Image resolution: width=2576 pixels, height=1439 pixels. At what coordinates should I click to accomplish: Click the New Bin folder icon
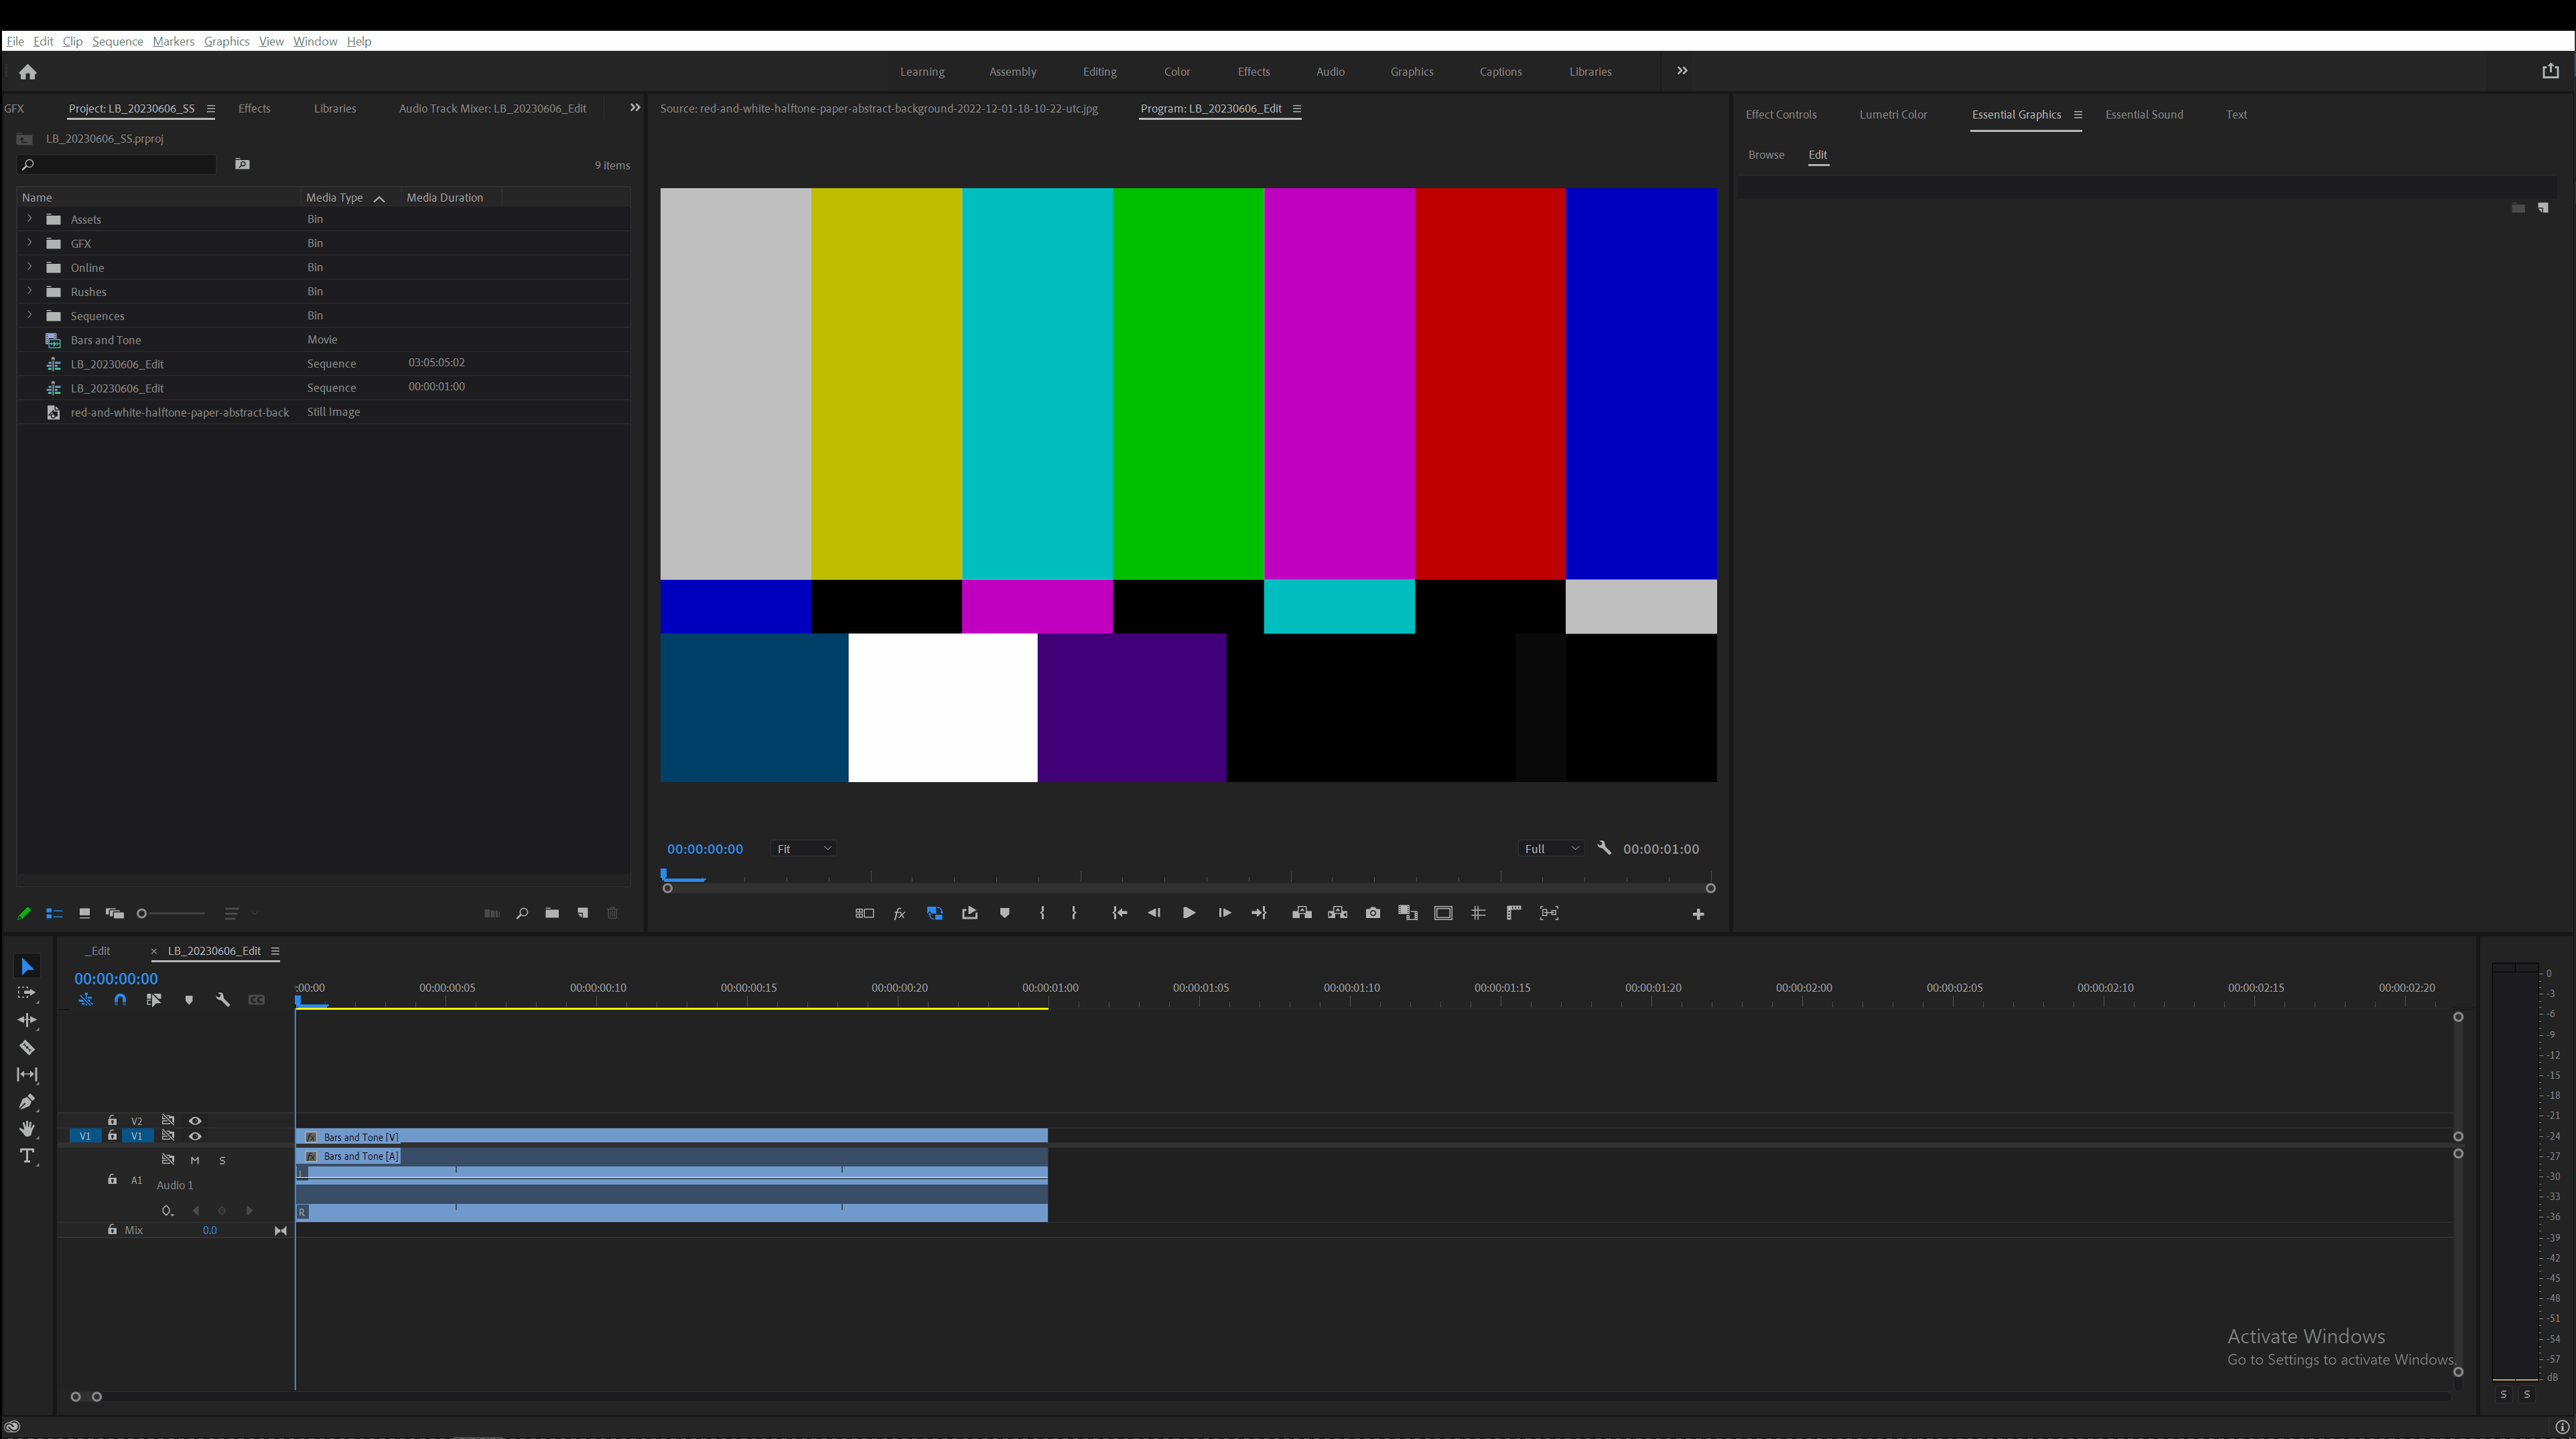552,913
